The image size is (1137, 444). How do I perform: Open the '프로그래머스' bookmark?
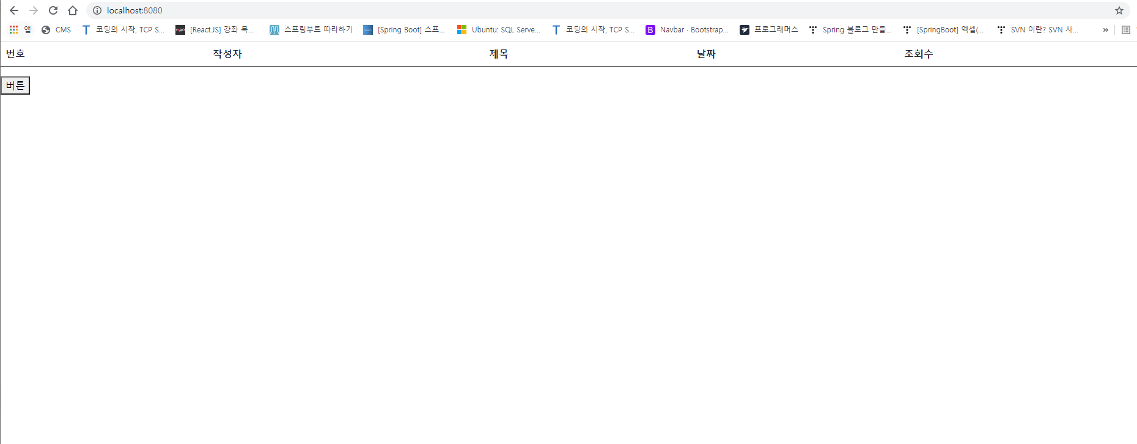tap(769, 29)
